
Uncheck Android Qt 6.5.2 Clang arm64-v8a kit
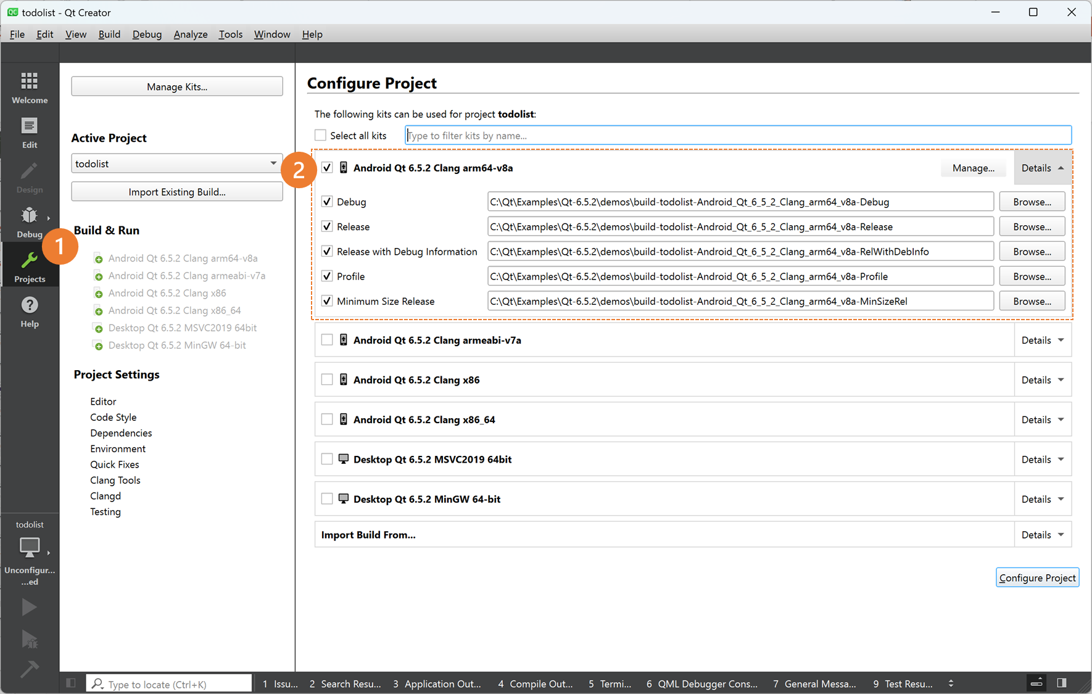pos(327,168)
